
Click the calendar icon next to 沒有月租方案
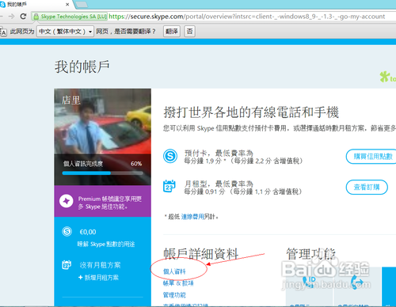point(67,265)
